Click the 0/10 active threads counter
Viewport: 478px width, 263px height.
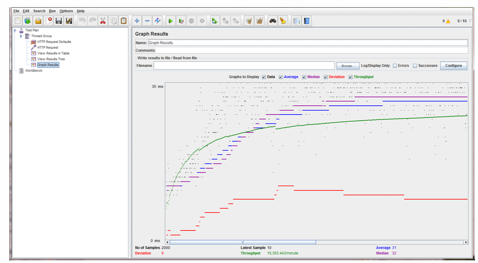(462, 21)
